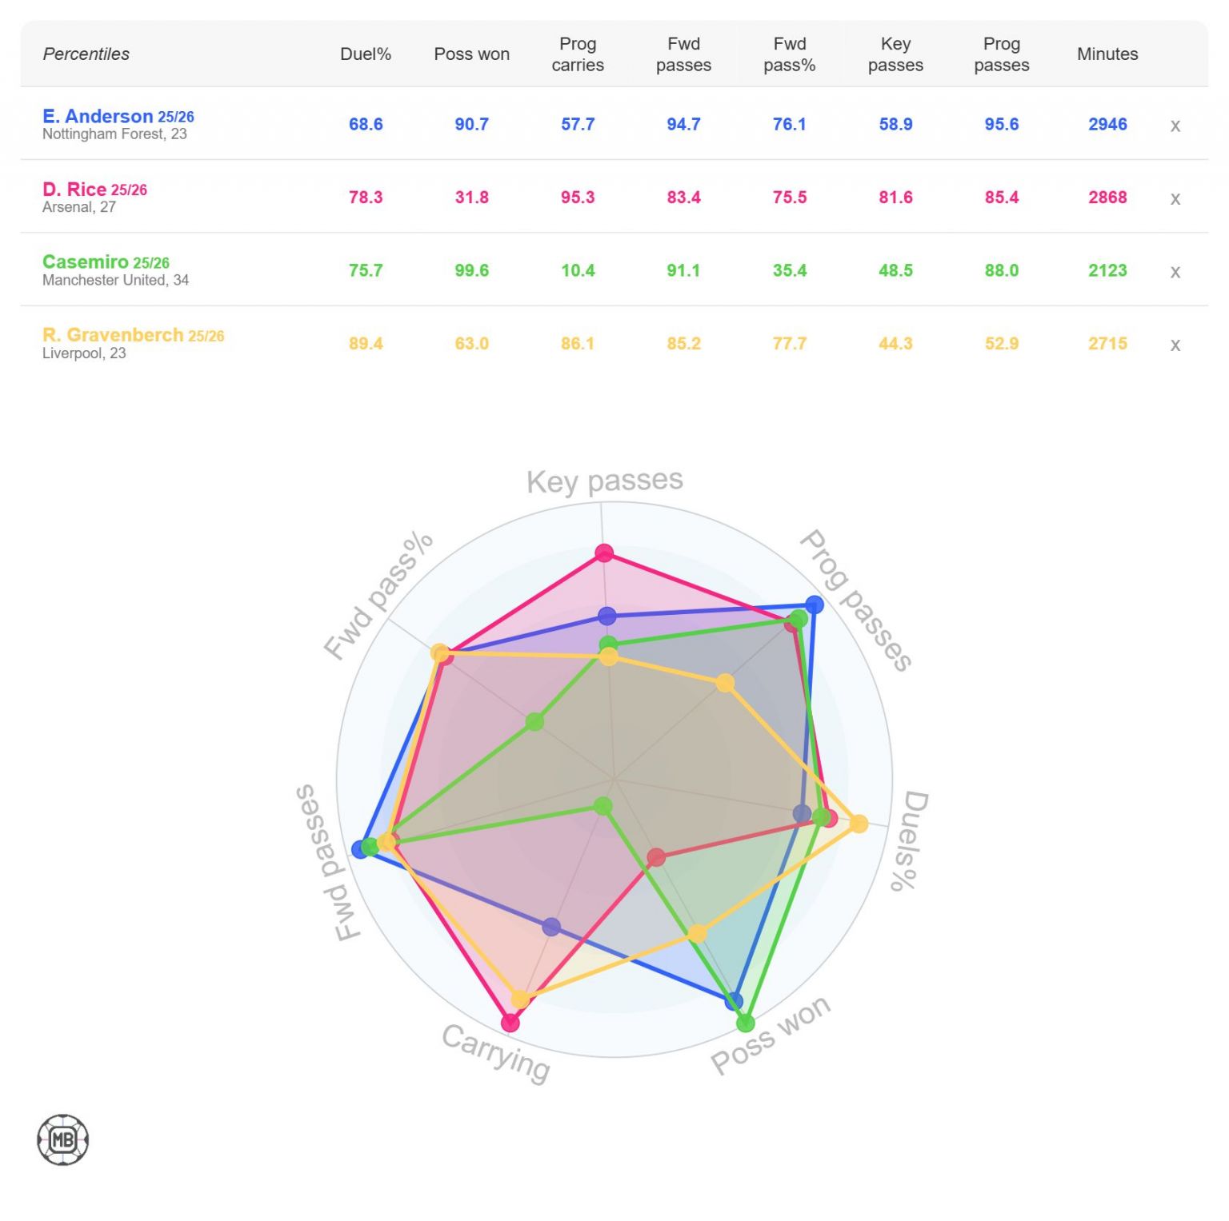Click Rice's pink Carrying radar point
1229x1221 pixels.
(510, 1023)
